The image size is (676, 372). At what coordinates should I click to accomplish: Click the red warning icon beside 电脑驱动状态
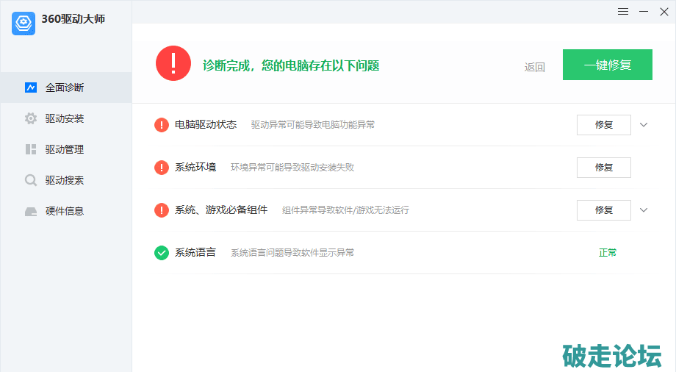pyautogui.click(x=162, y=125)
